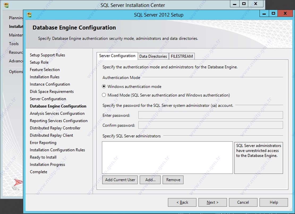Open Help for this setup page
This screenshot has height=214, width=295.
point(274,202)
